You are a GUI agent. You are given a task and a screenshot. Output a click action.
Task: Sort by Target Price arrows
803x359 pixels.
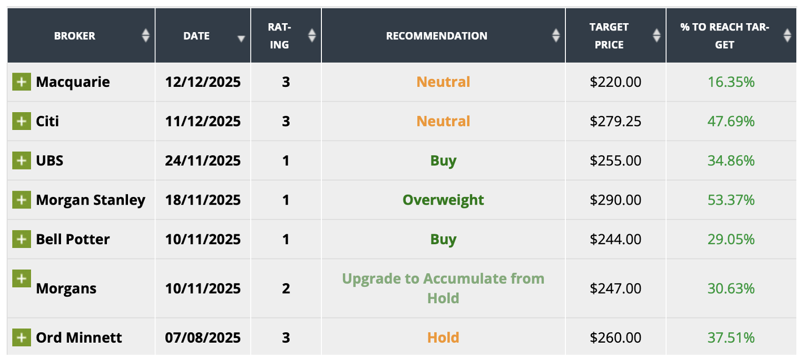click(657, 36)
